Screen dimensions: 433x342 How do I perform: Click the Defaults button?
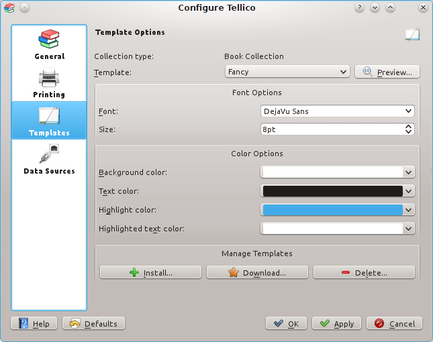pyautogui.click(x=93, y=323)
